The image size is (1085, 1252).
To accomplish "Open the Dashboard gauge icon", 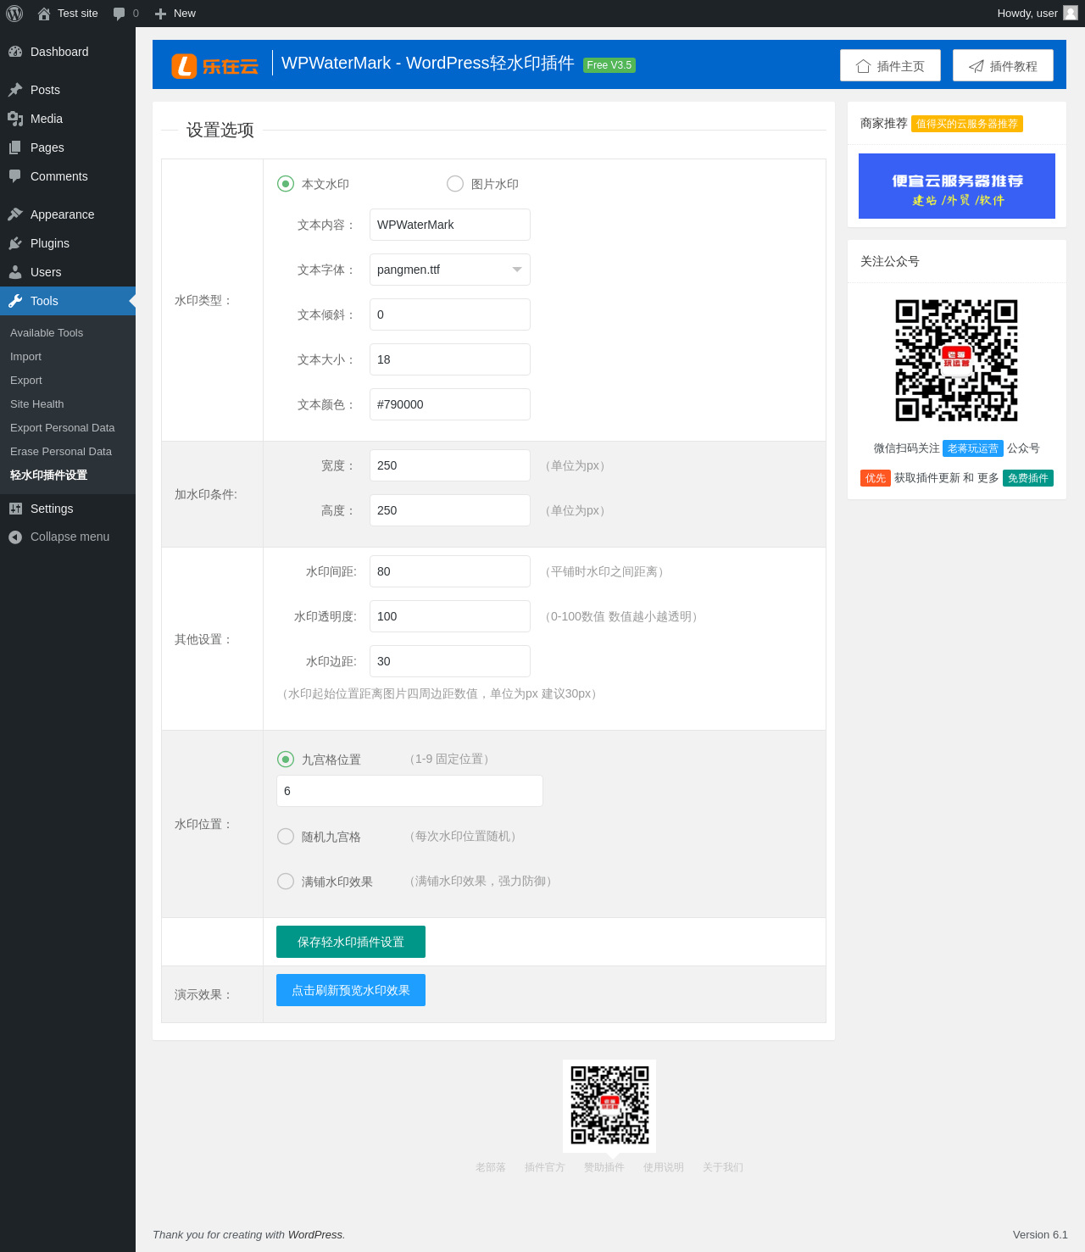I will coord(15,52).
